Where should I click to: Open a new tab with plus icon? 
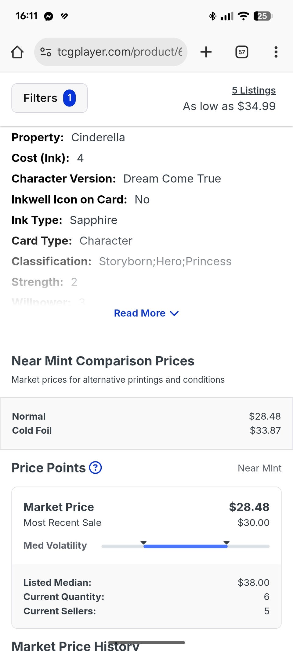pos(206,52)
